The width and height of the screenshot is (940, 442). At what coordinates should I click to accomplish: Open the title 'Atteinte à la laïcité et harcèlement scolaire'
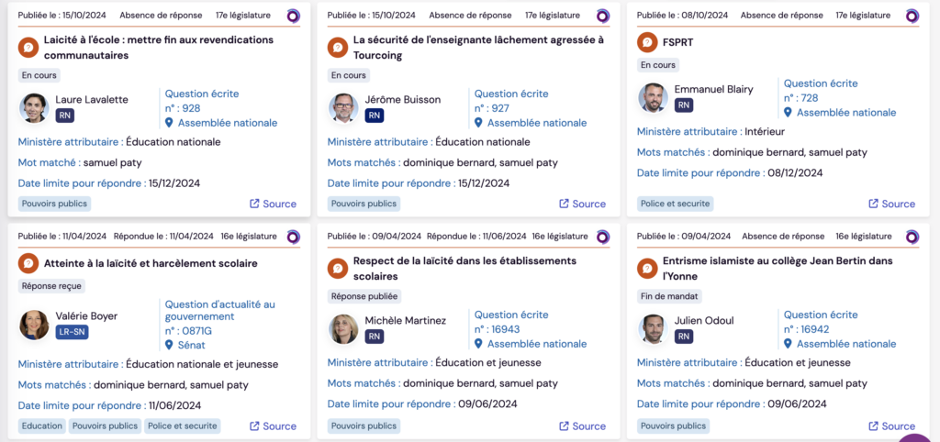(x=151, y=263)
